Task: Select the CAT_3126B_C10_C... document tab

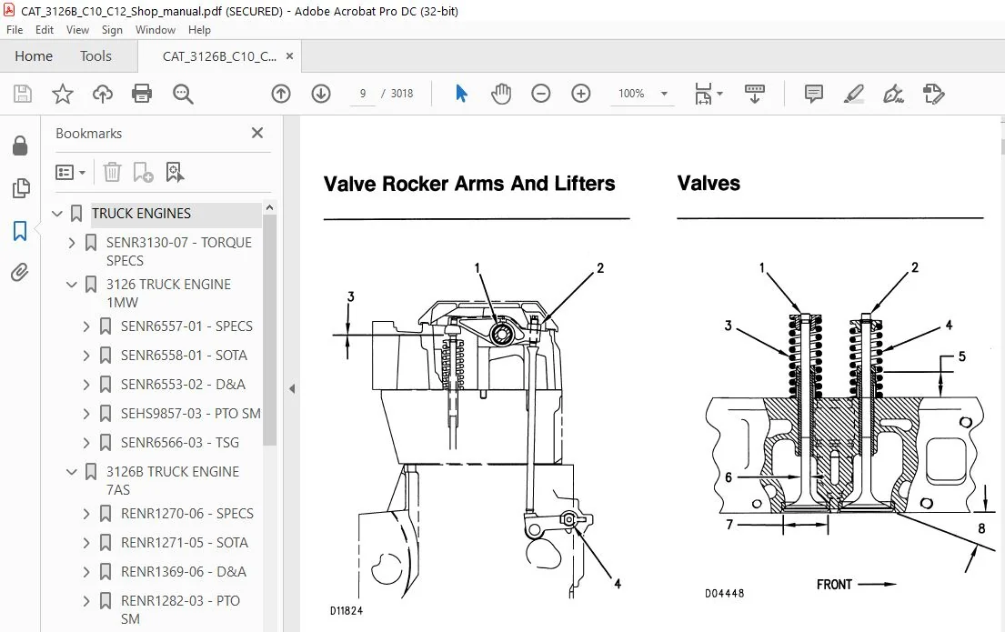Action: click(x=219, y=56)
